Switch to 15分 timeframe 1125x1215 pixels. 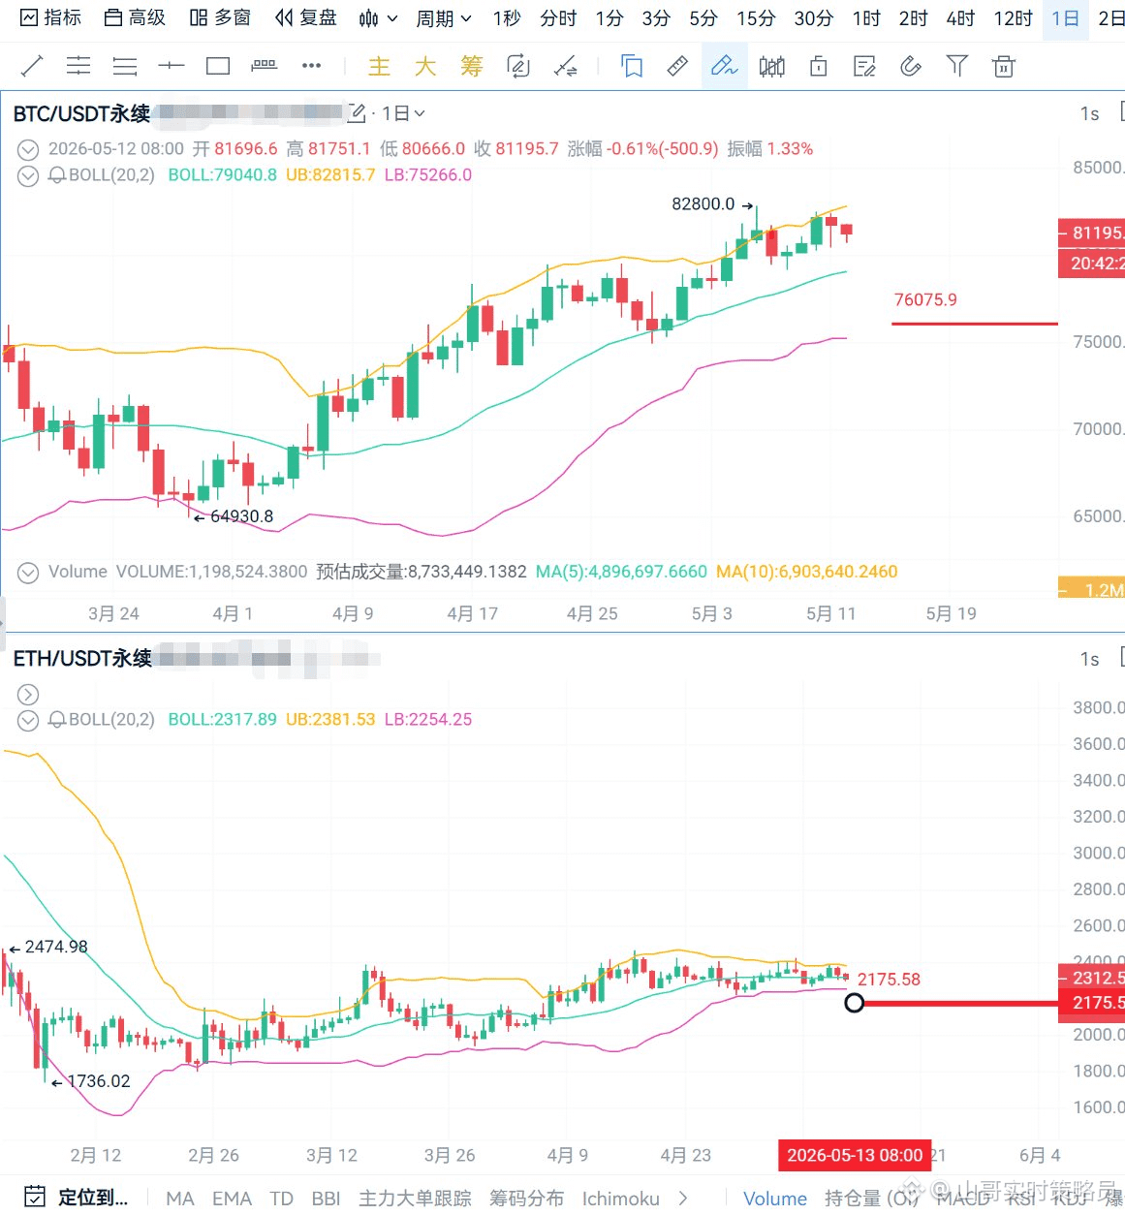click(x=756, y=18)
